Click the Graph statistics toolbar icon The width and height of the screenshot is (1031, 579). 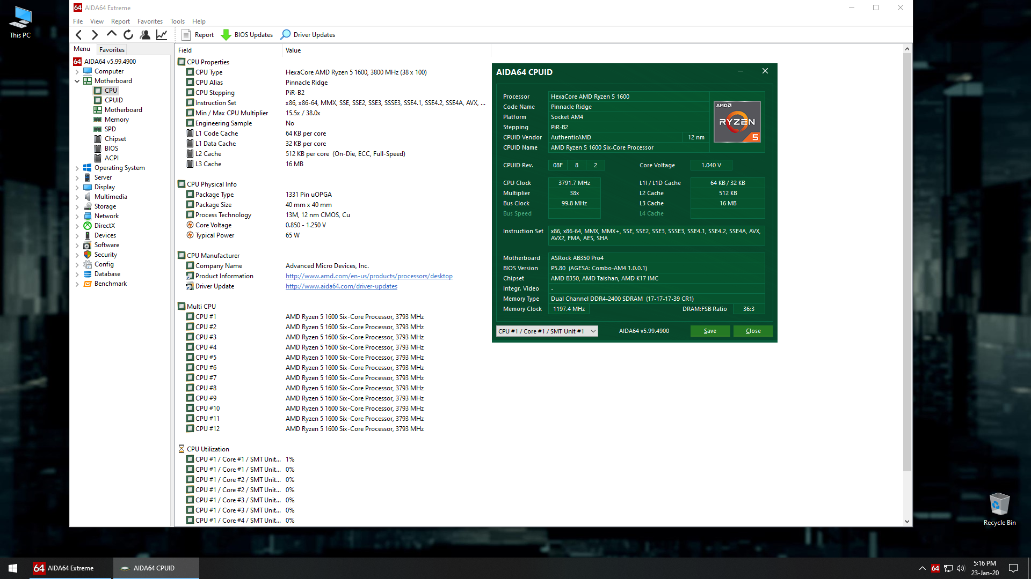(162, 35)
